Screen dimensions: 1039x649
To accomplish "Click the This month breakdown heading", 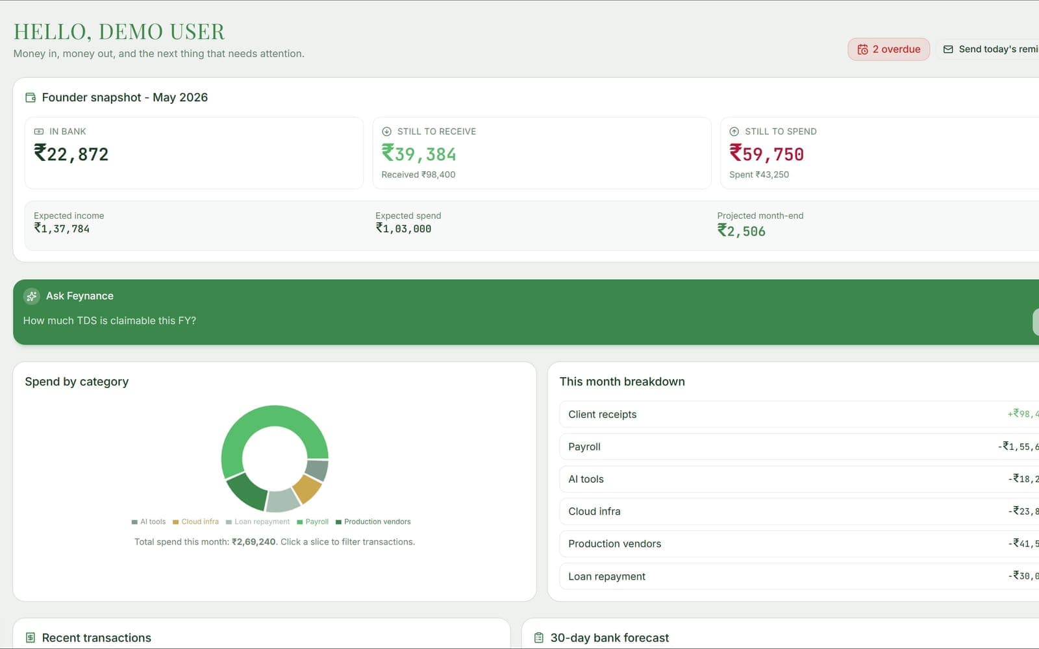I will [622, 382].
